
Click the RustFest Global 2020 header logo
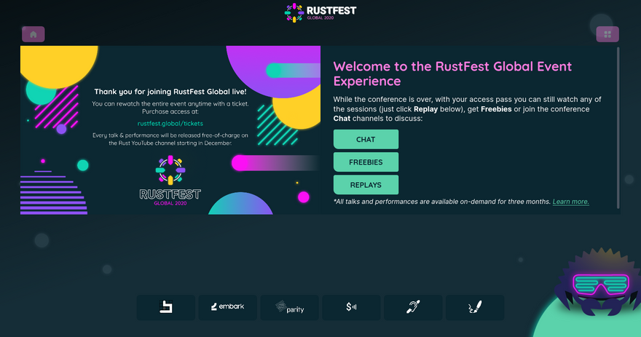pyautogui.click(x=320, y=12)
